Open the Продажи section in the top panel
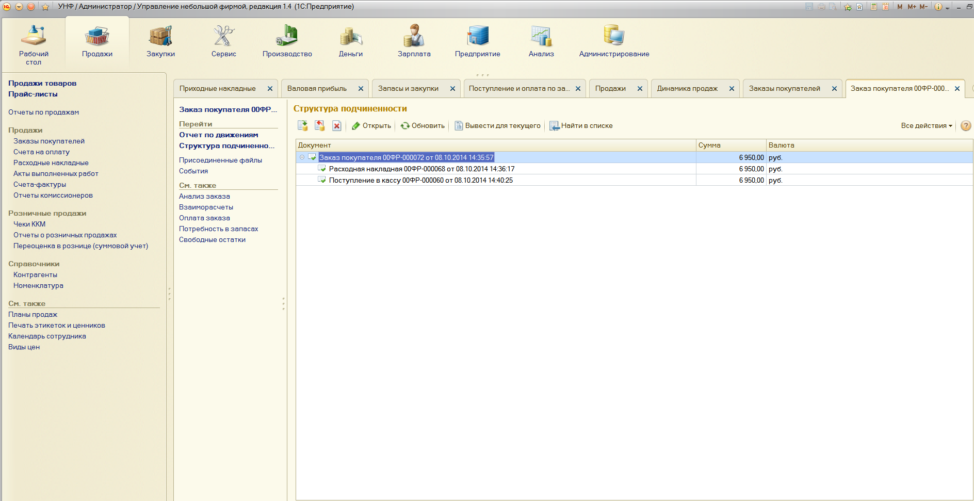 pyautogui.click(x=97, y=41)
